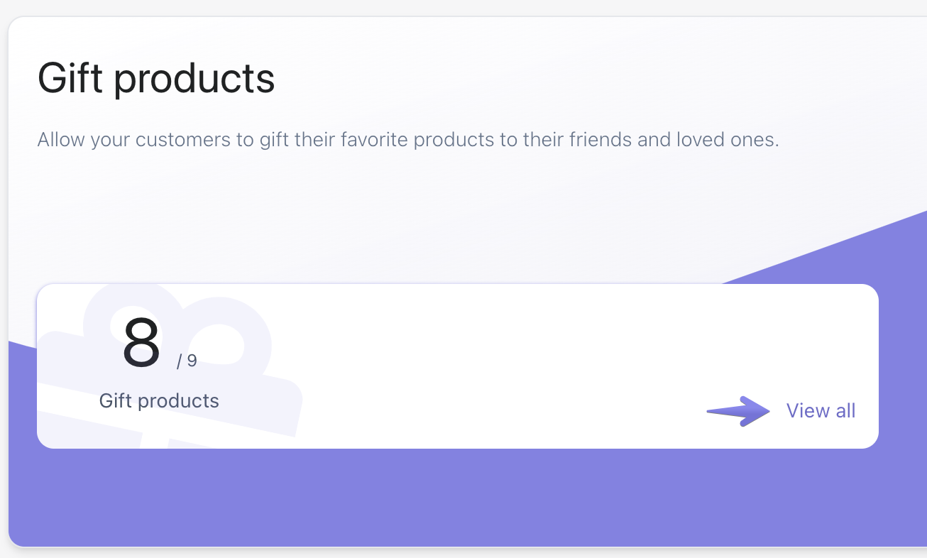Click the word "Gift" in the heading
The height and width of the screenshot is (558, 927).
pyautogui.click(x=71, y=78)
